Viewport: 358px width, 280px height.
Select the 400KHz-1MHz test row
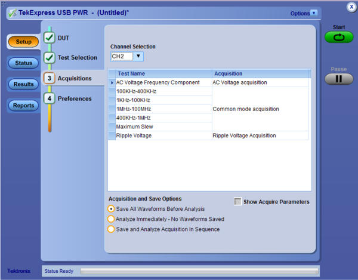(x=163, y=118)
